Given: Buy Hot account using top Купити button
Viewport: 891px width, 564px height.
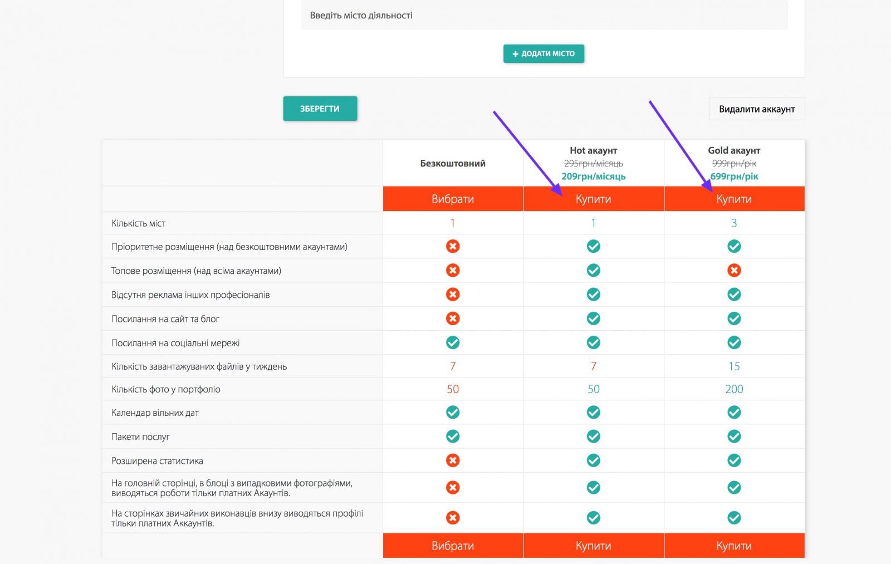Looking at the screenshot, I should pos(593,199).
